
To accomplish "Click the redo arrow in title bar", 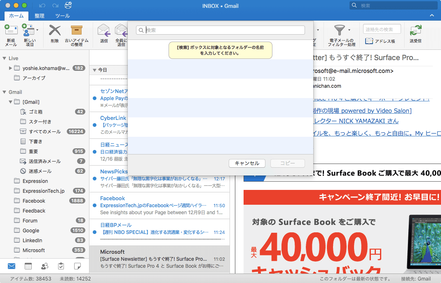I will click(55, 6).
